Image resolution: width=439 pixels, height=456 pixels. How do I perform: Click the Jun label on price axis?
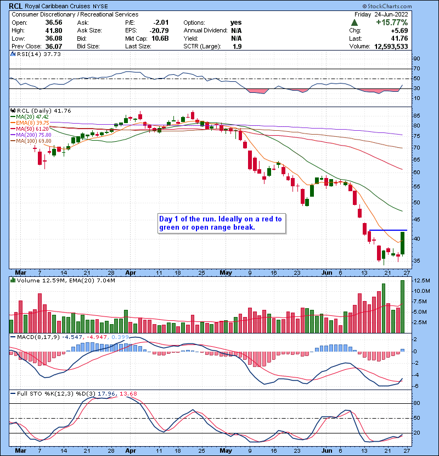click(327, 273)
